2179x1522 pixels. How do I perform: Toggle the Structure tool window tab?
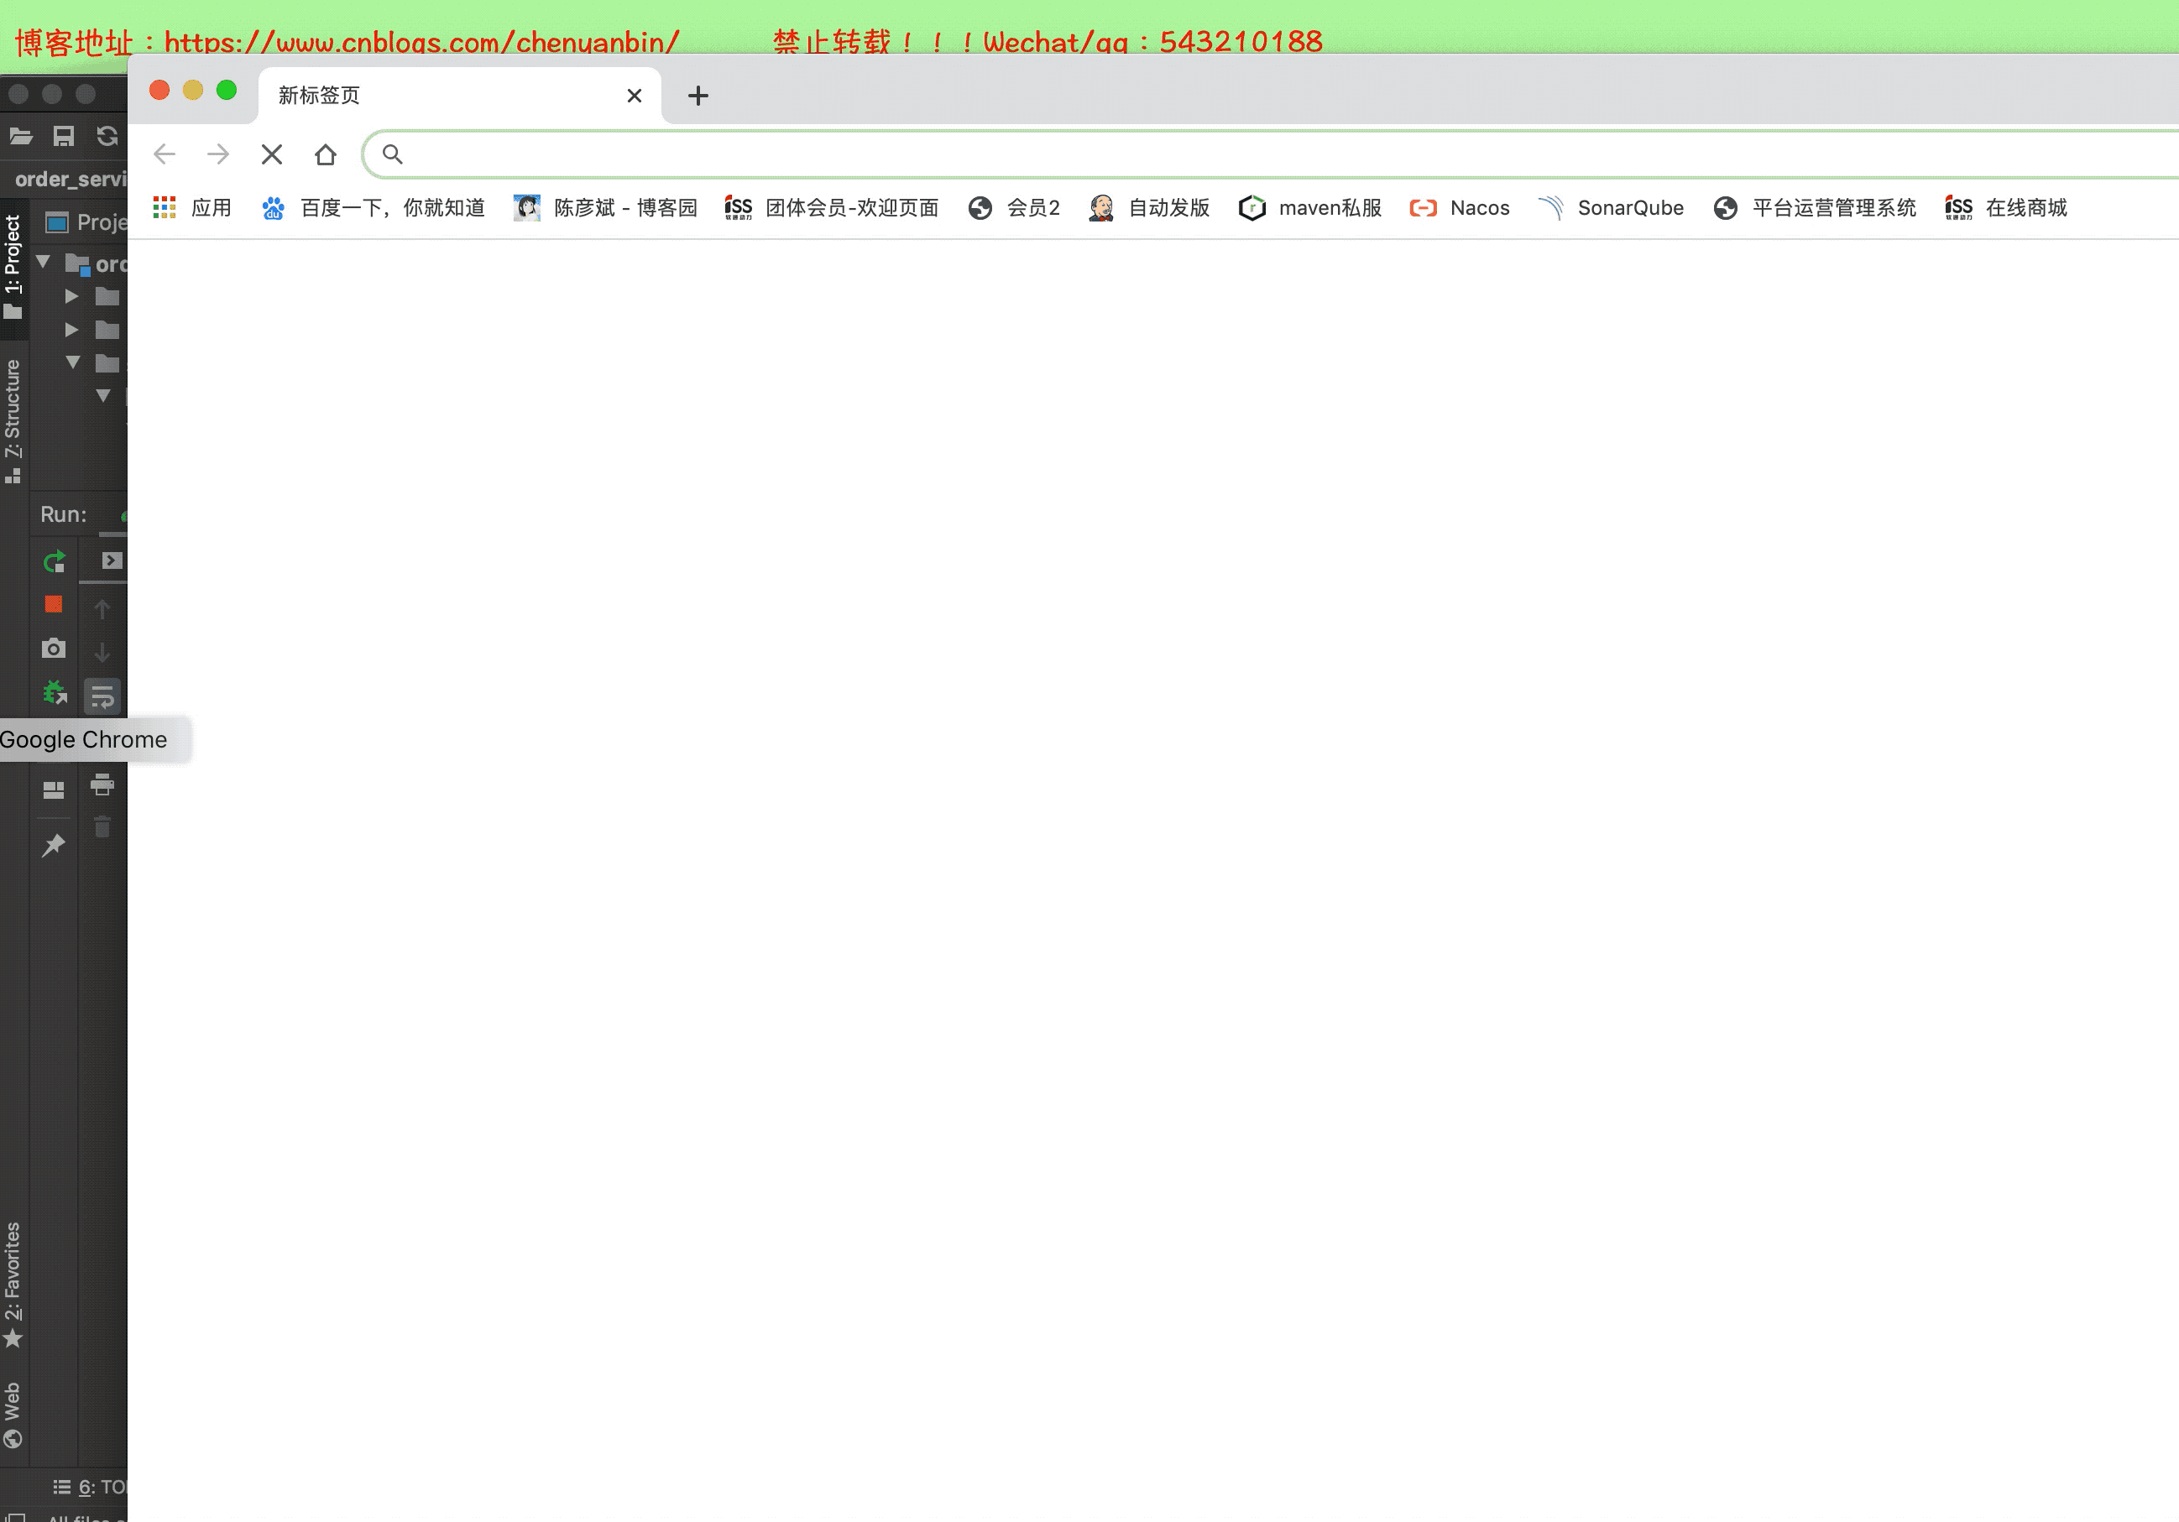[13, 421]
